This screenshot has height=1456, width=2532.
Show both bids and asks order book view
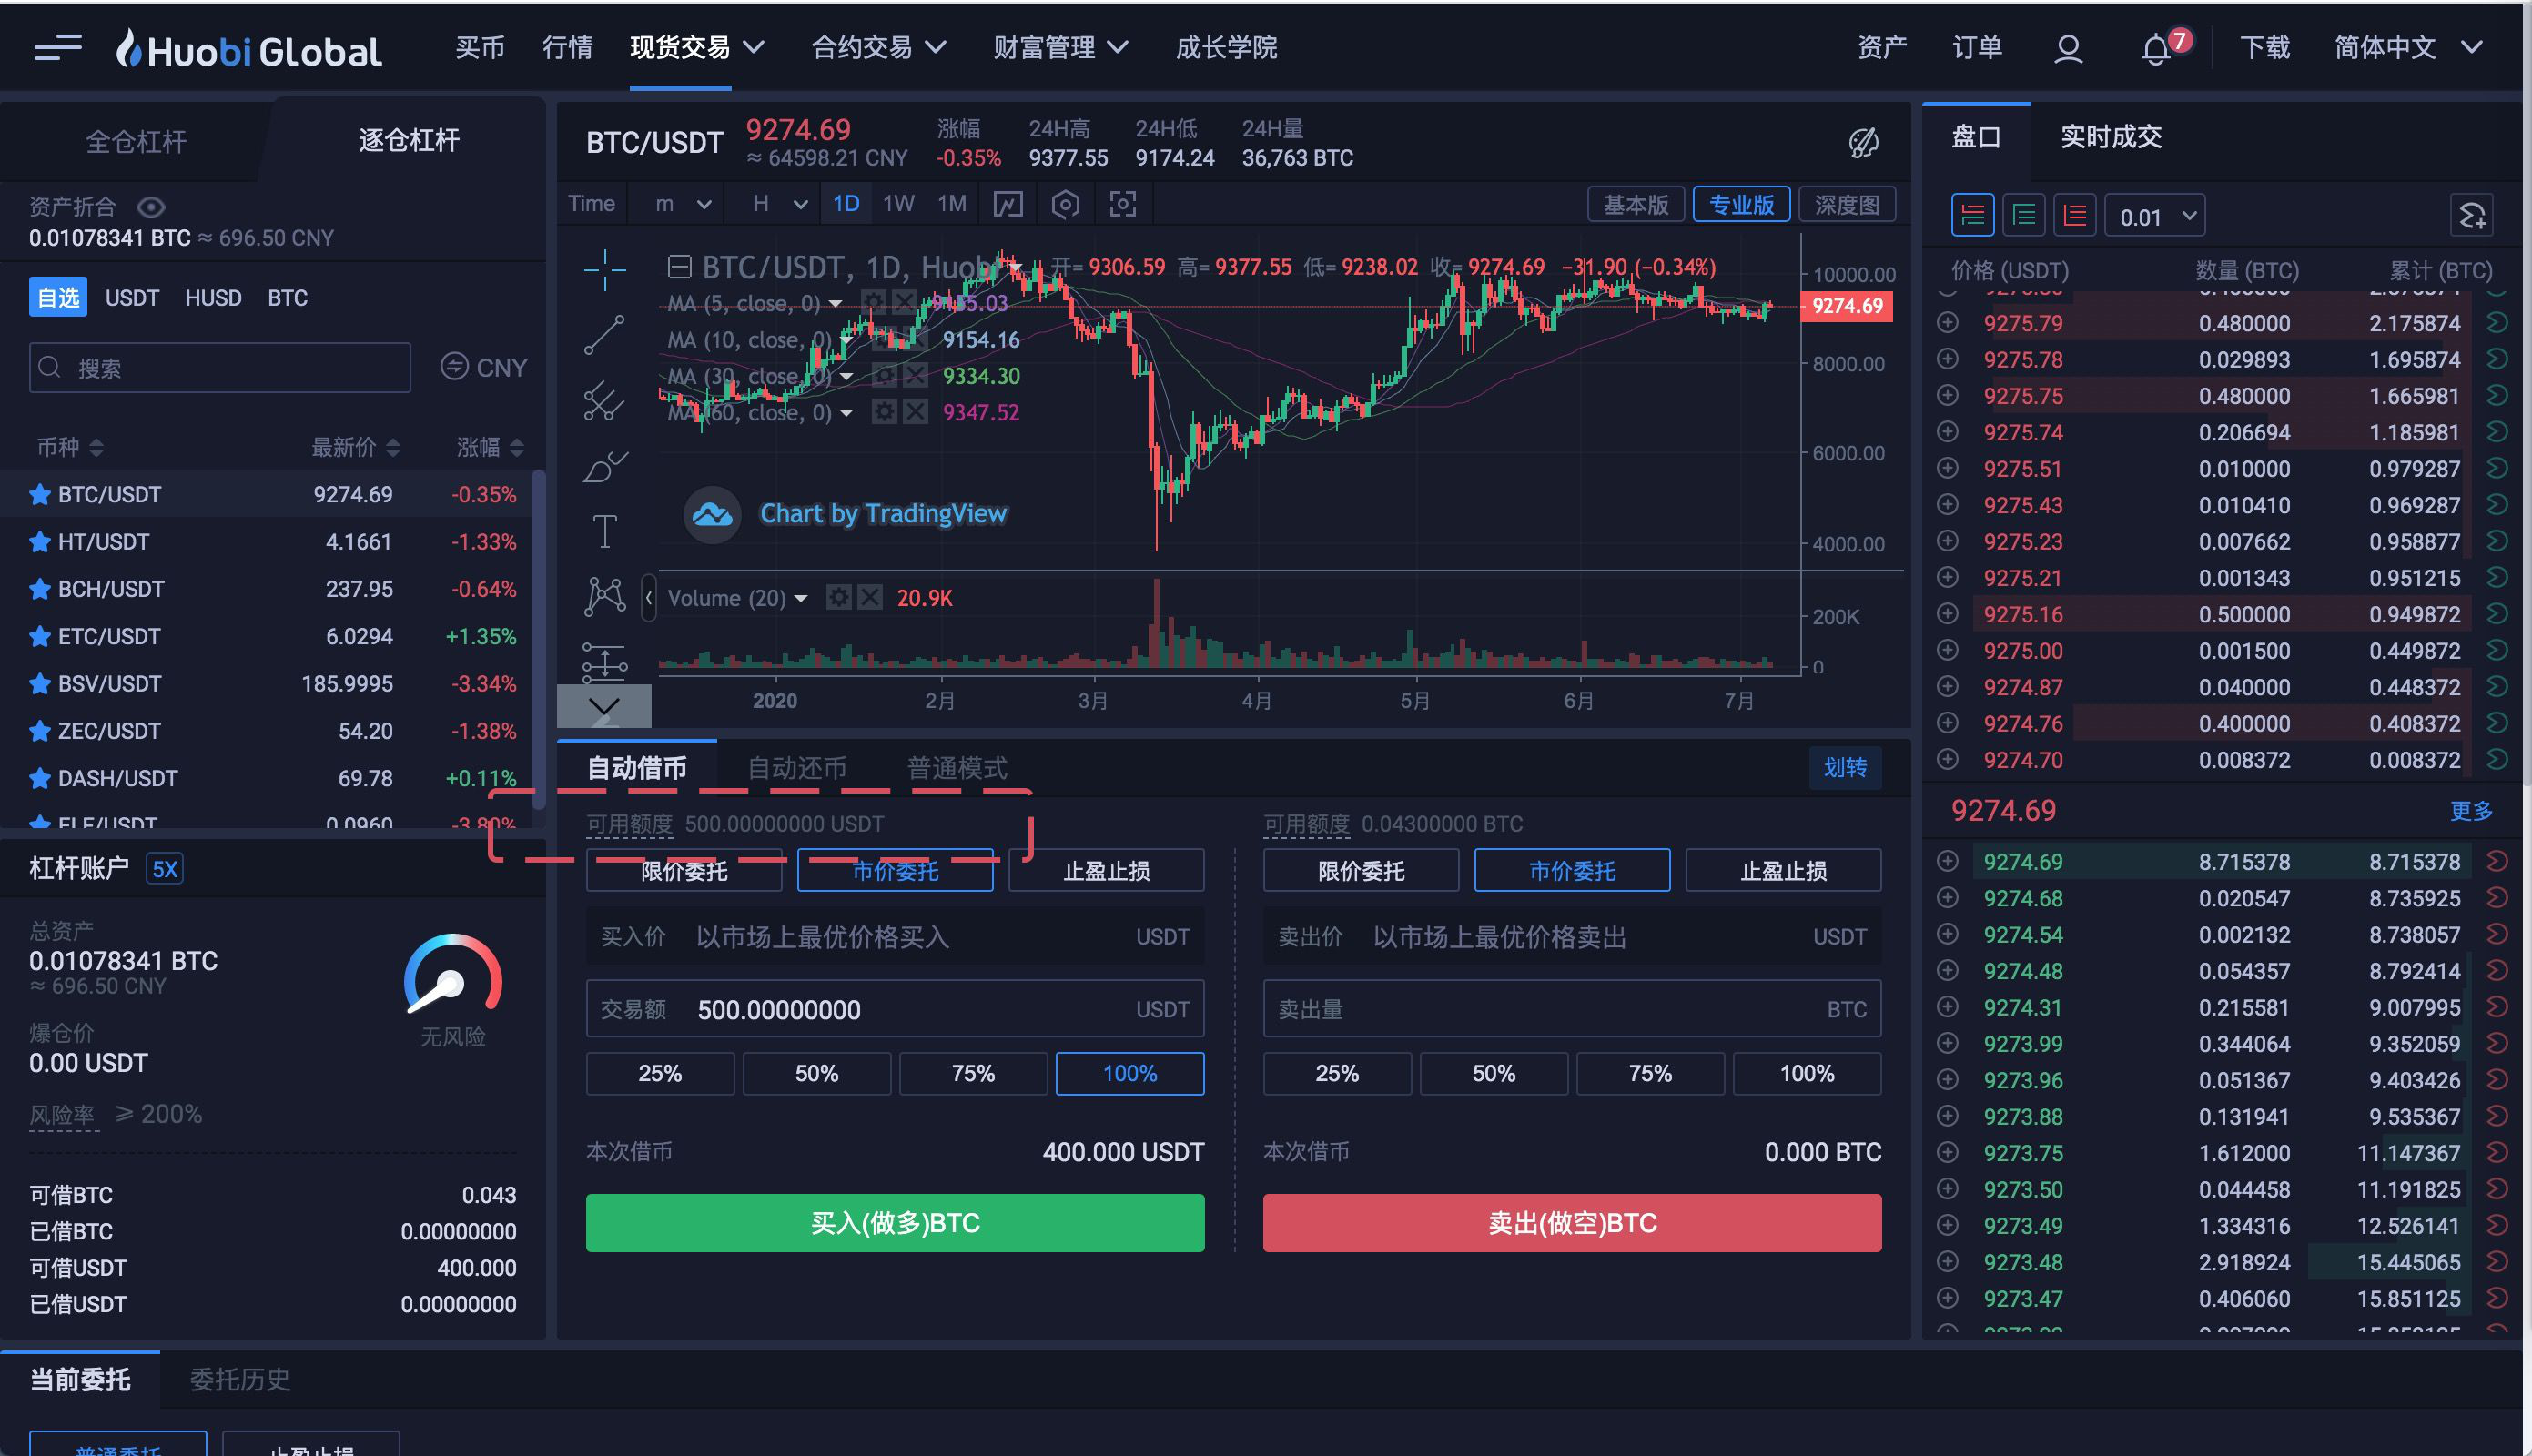pos(1972,215)
